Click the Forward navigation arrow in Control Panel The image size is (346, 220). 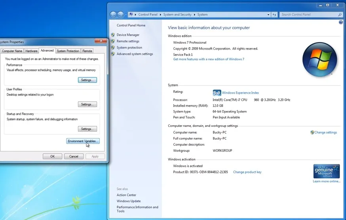pos(120,15)
